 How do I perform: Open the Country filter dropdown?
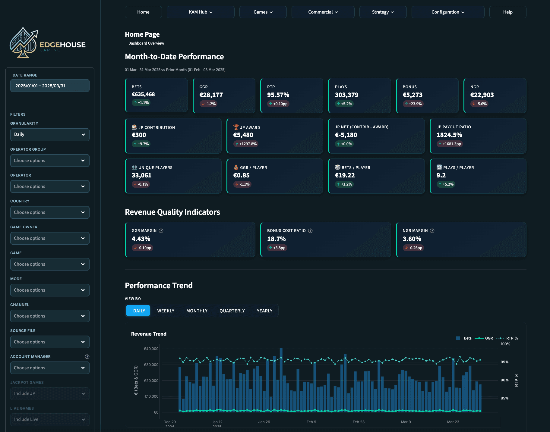point(50,212)
